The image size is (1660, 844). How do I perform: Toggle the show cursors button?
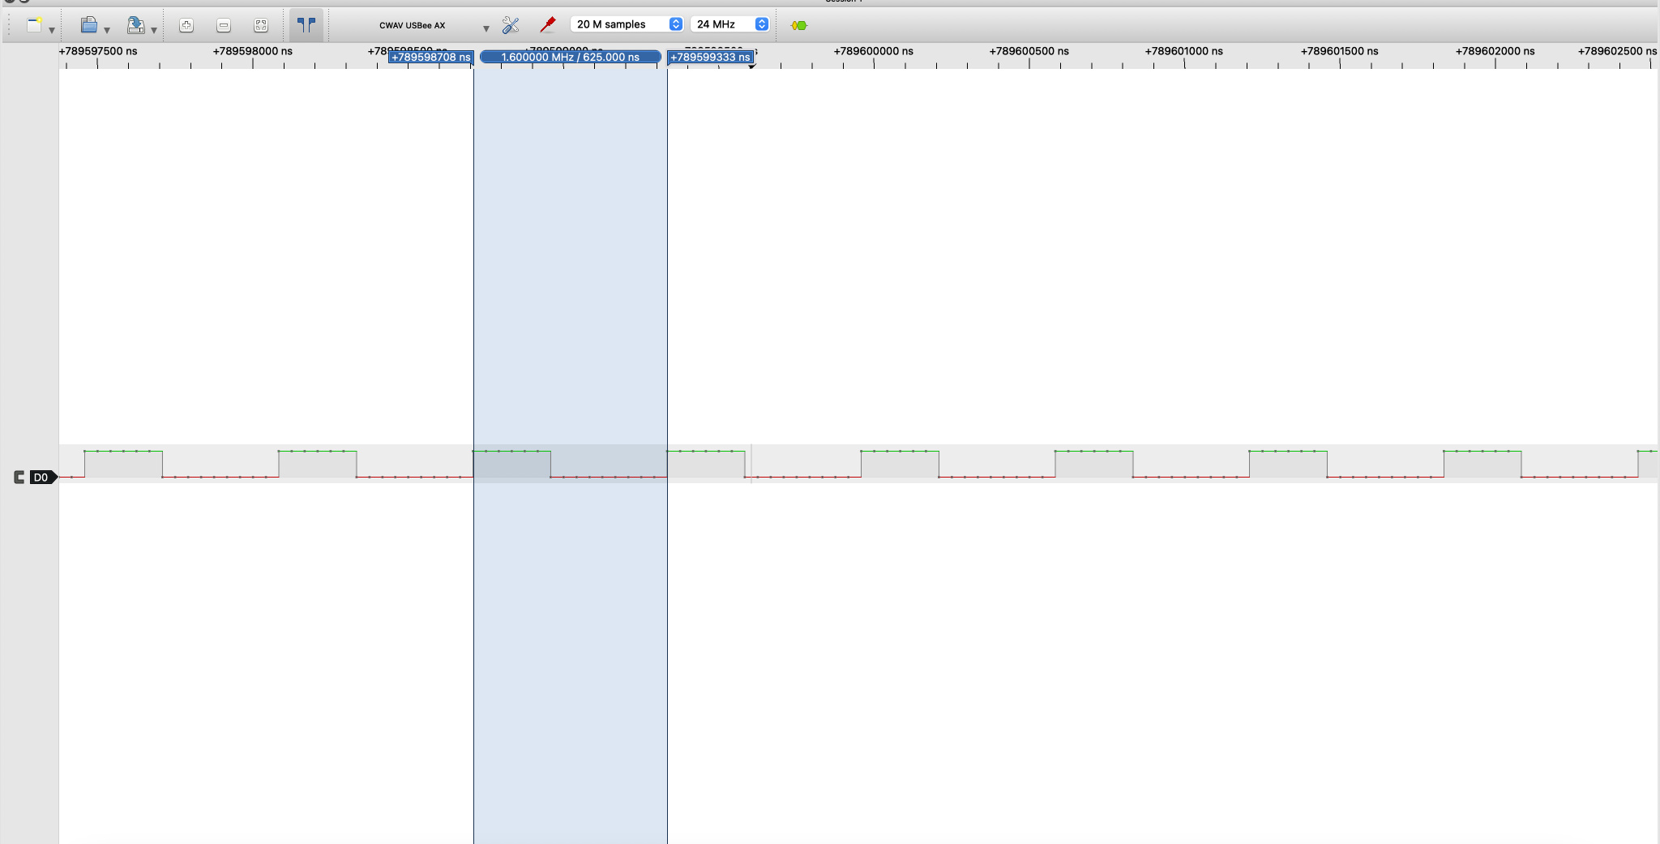(x=306, y=25)
